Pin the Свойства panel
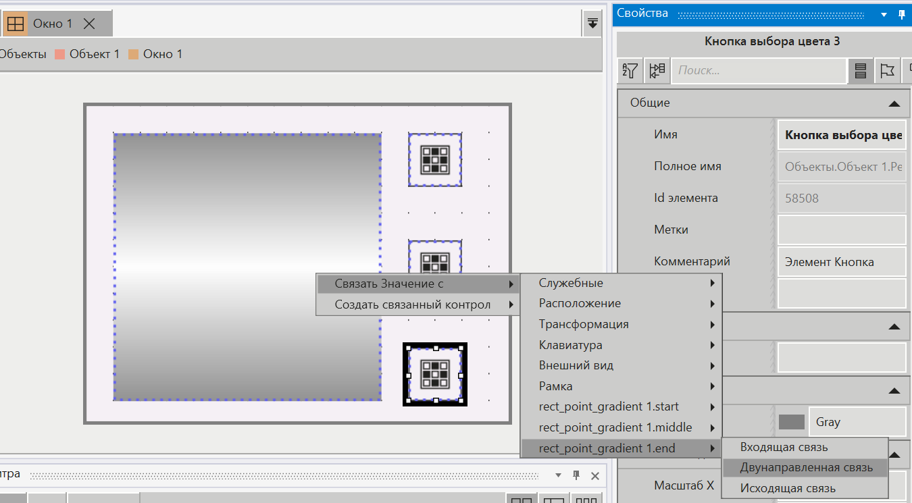Image resolution: width=912 pixels, height=503 pixels. pyautogui.click(x=902, y=14)
